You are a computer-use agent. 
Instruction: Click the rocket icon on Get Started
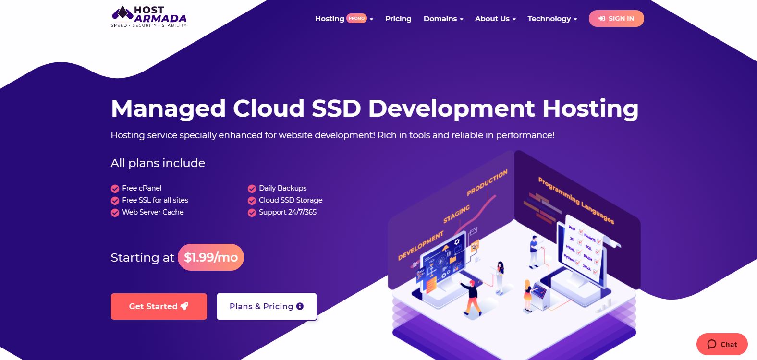184,306
